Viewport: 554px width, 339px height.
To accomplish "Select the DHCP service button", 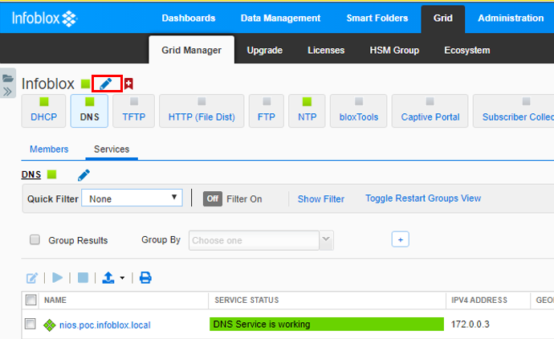I will (x=43, y=111).
